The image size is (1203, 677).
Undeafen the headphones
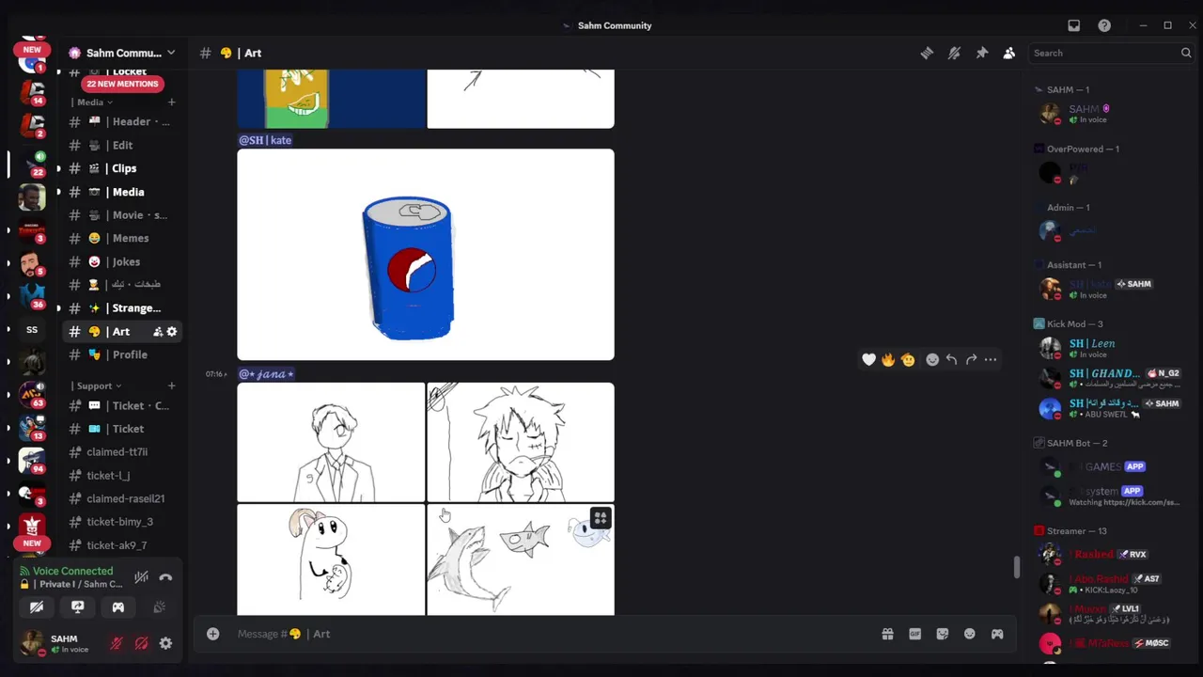pyautogui.click(x=141, y=643)
